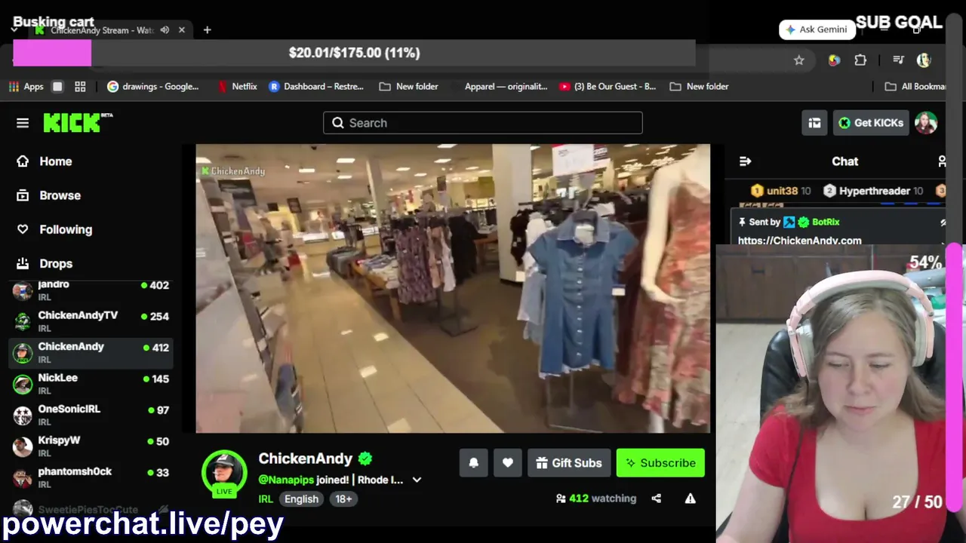The width and height of the screenshot is (966, 543).
Task: Open ChickenAndyTV channel from sidebar
Action: pos(91,321)
